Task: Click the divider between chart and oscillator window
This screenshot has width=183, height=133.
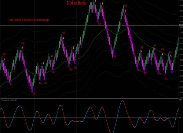Action: pos(90,98)
